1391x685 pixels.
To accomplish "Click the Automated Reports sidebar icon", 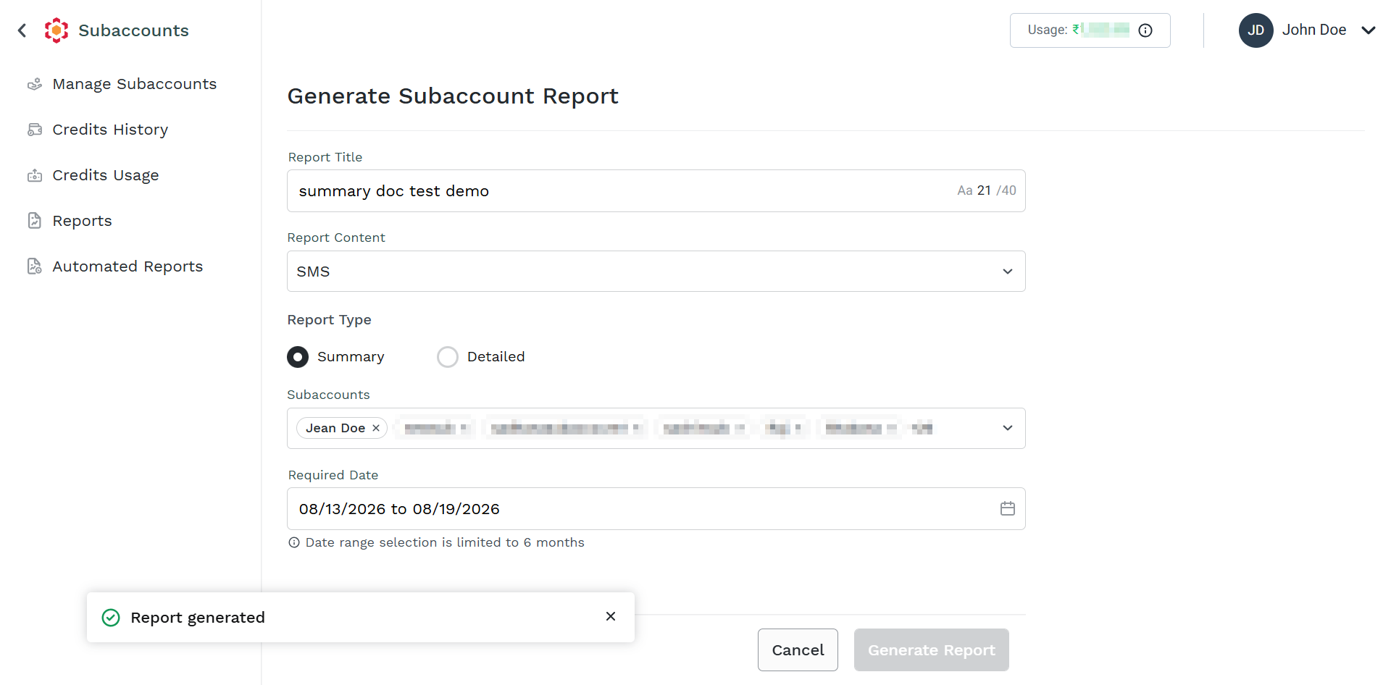I will coord(35,266).
